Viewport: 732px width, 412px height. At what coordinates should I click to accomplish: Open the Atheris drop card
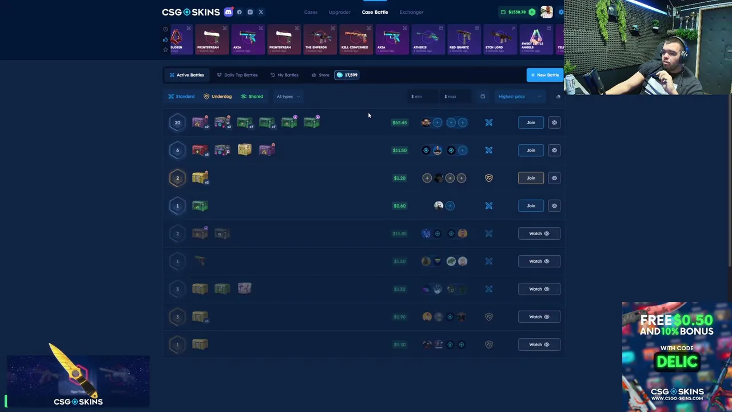pyautogui.click(x=428, y=39)
